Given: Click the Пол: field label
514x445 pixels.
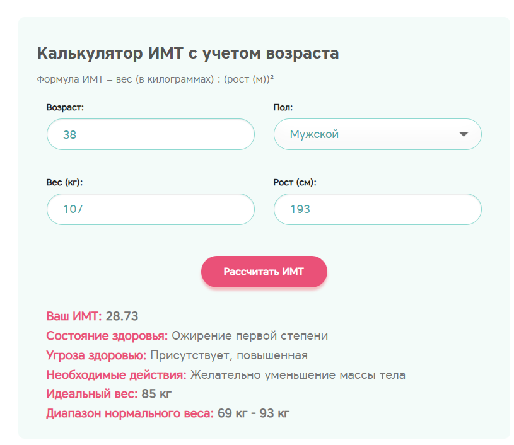Looking at the screenshot, I should (x=283, y=107).
